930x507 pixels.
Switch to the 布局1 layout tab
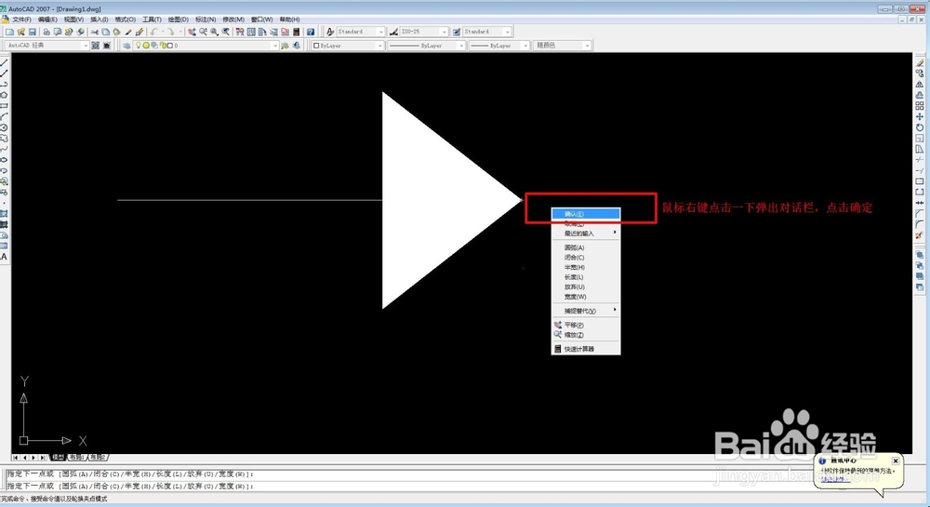(77, 457)
